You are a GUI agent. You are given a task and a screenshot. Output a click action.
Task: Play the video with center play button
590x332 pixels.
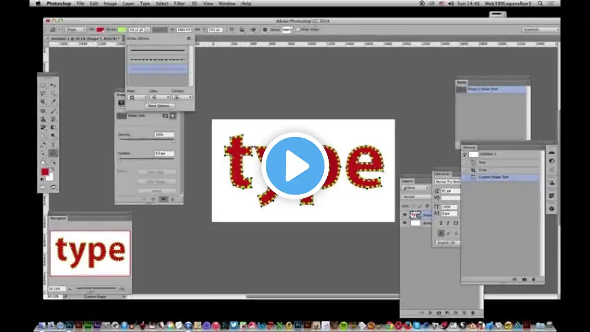295,166
